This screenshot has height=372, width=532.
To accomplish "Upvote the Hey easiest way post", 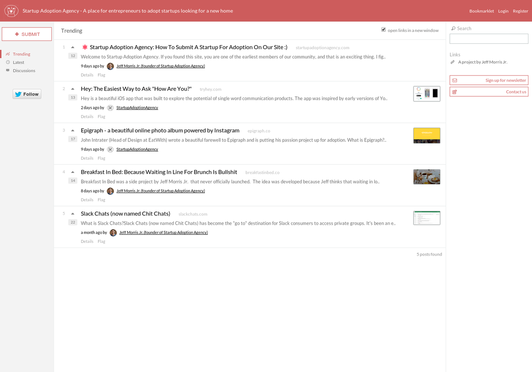I will point(73,89).
